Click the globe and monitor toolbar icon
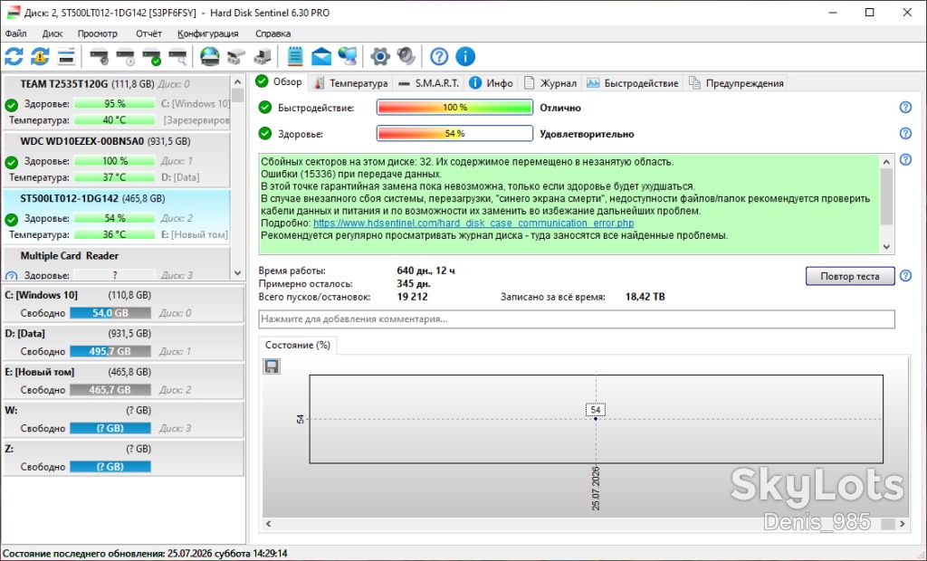The height and width of the screenshot is (561, 927). [x=348, y=57]
